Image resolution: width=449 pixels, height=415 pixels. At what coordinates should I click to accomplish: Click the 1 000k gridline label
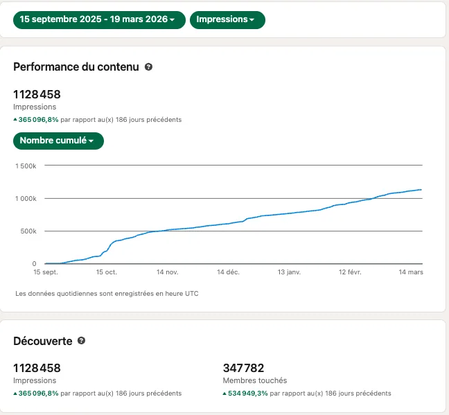coord(26,199)
